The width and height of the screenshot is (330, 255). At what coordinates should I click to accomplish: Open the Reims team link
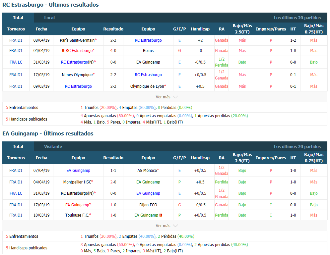coord(148,51)
